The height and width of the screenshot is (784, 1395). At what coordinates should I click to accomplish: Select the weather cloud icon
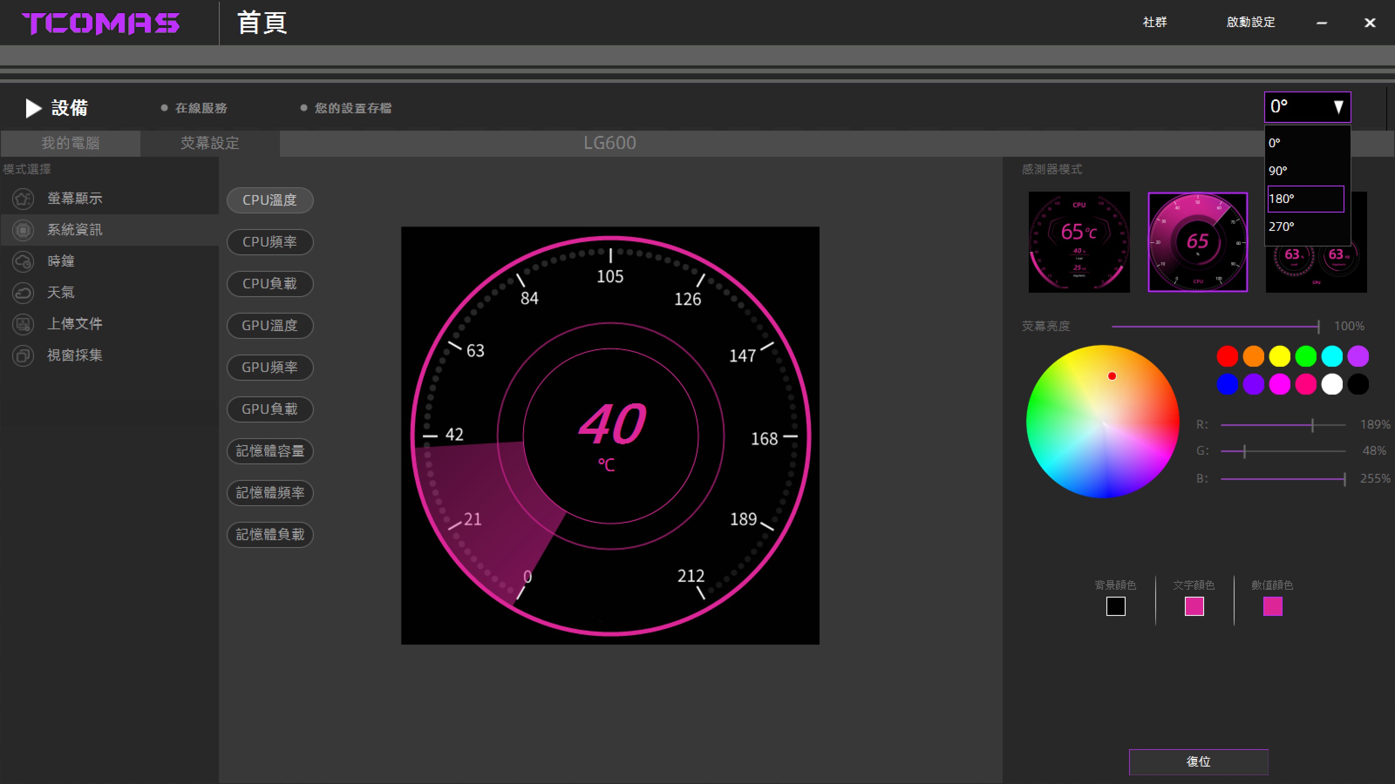[23, 293]
